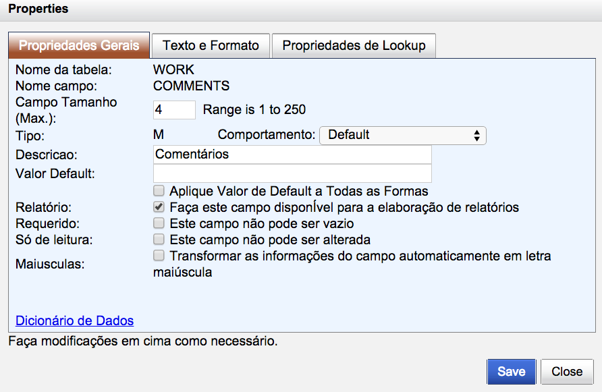Click the COMMENTS field name value
This screenshot has width=602, height=392.
click(191, 86)
